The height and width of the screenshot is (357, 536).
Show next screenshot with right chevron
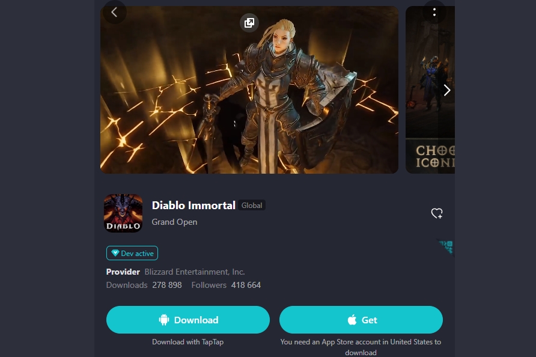coord(447,90)
